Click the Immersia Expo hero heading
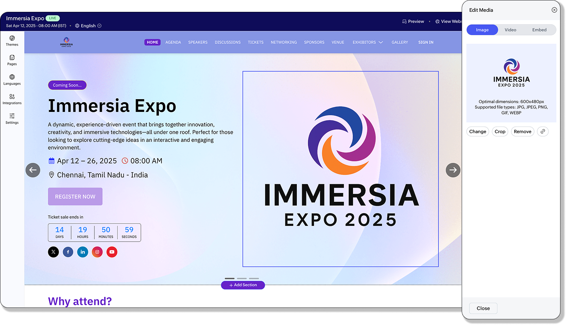Image resolution: width=566 pixels, height=325 pixels. click(x=112, y=106)
